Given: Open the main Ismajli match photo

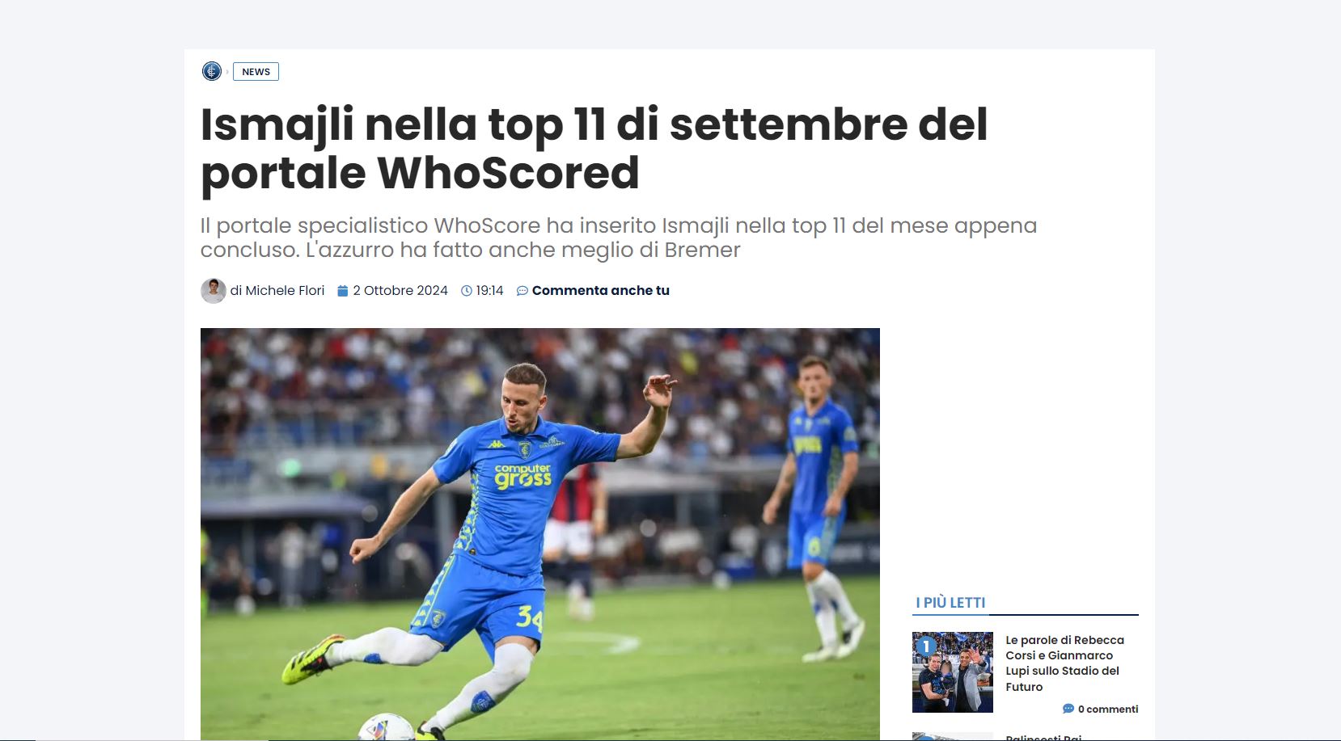Looking at the screenshot, I should point(540,534).
